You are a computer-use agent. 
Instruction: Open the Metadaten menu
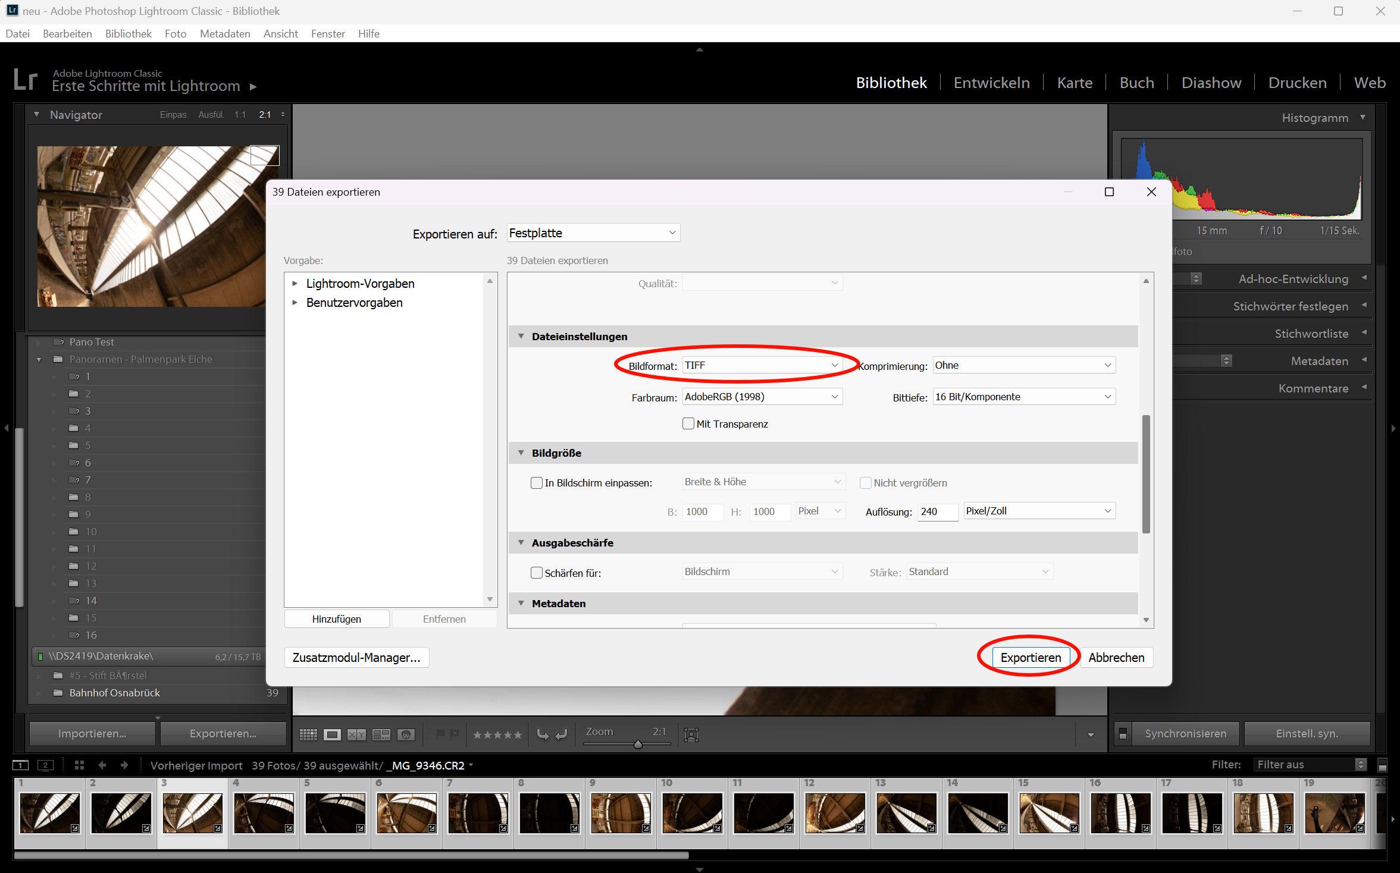(225, 33)
